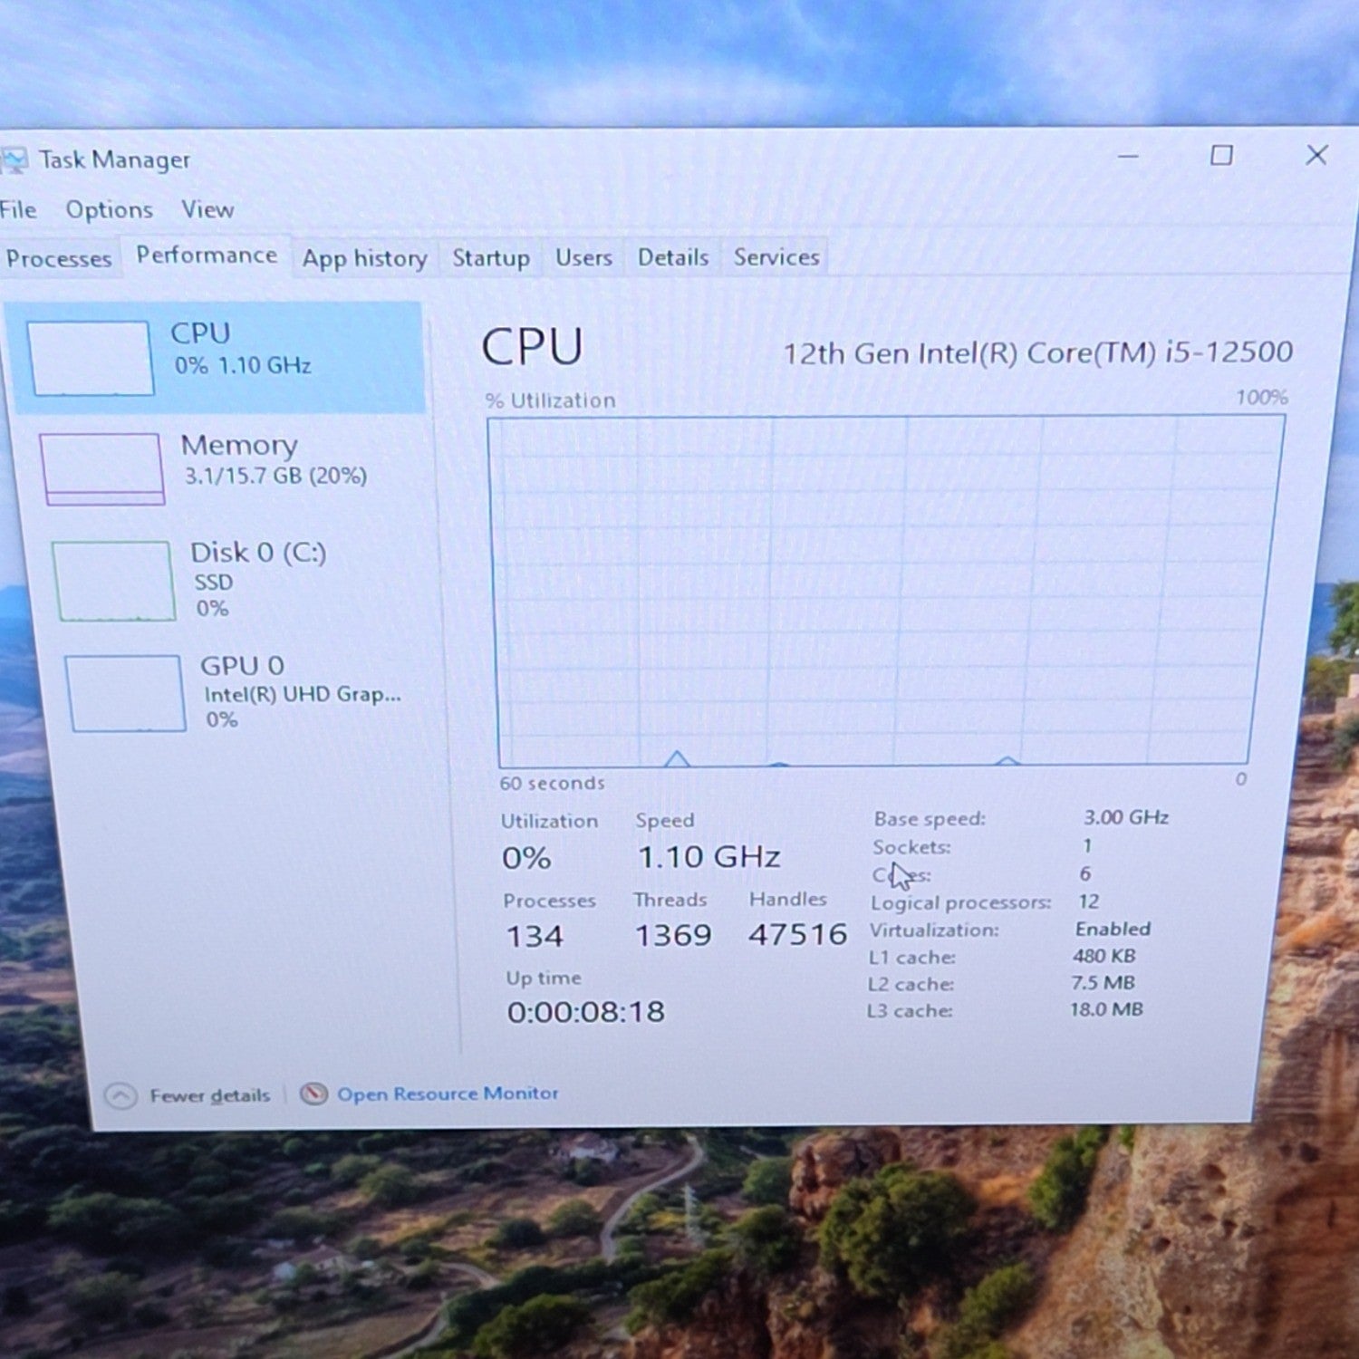Open the Startup tab
Screen dimensions: 1359x1359
coord(491,258)
